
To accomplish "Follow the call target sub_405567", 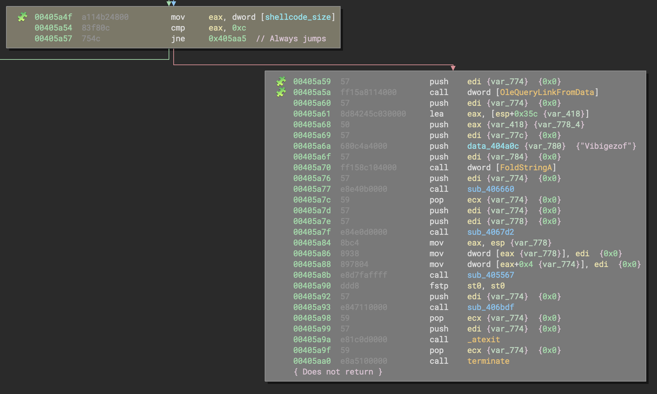I will 491,275.
